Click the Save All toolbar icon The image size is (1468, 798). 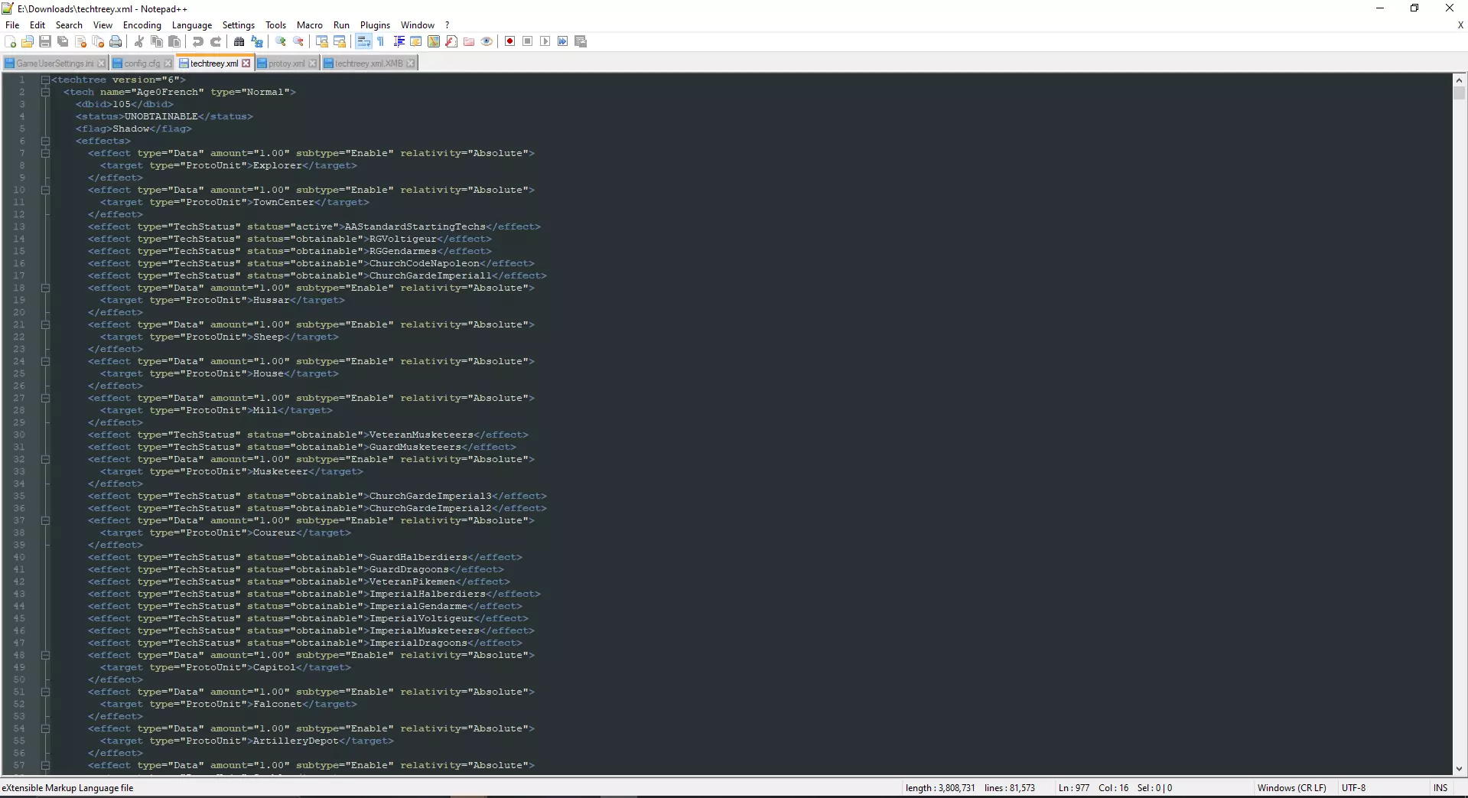click(63, 41)
